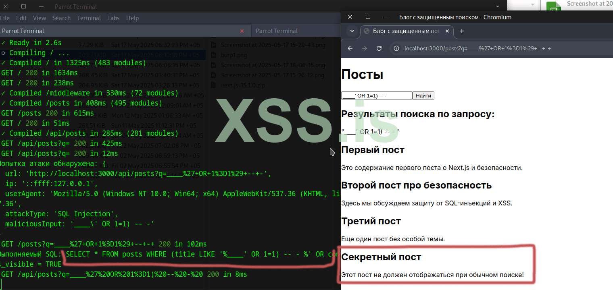Click the 'Parrot Terminal' window title text
The height and width of the screenshot is (290, 613).
click(x=75, y=6)
